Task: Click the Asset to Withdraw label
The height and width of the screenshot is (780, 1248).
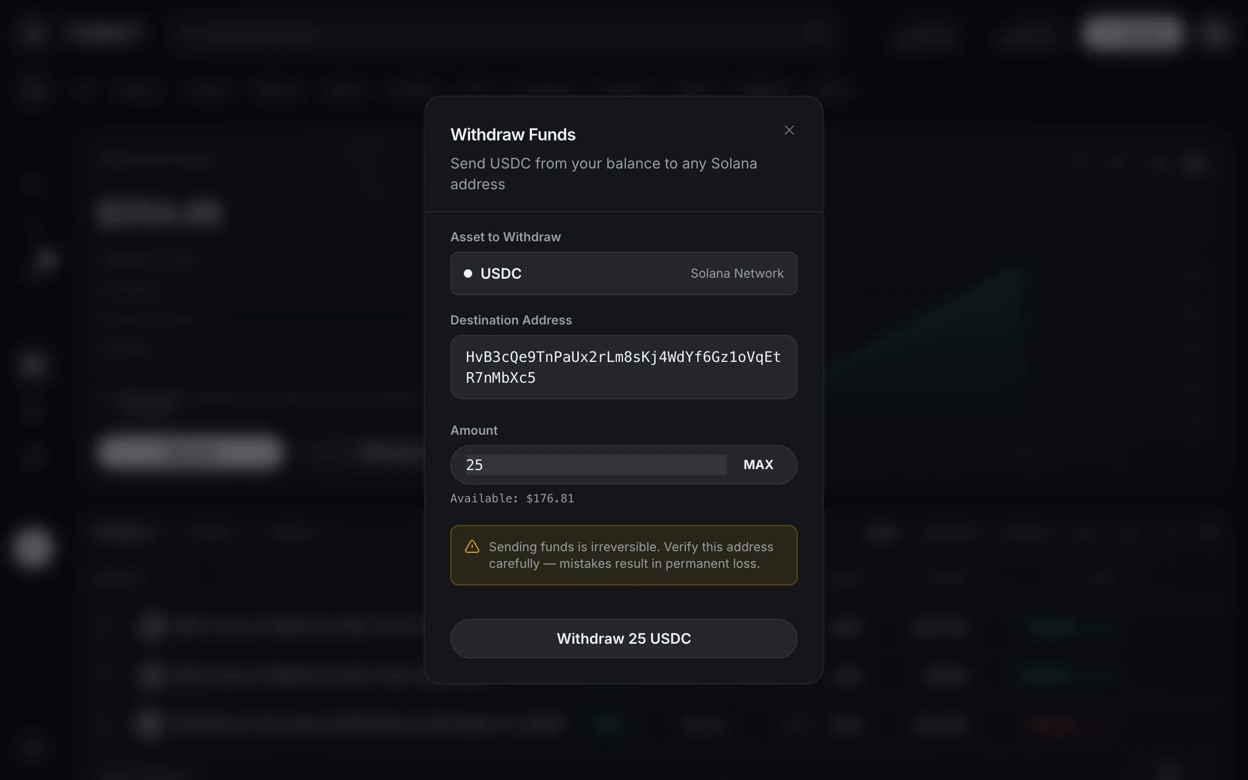Action: coord(505,237)
